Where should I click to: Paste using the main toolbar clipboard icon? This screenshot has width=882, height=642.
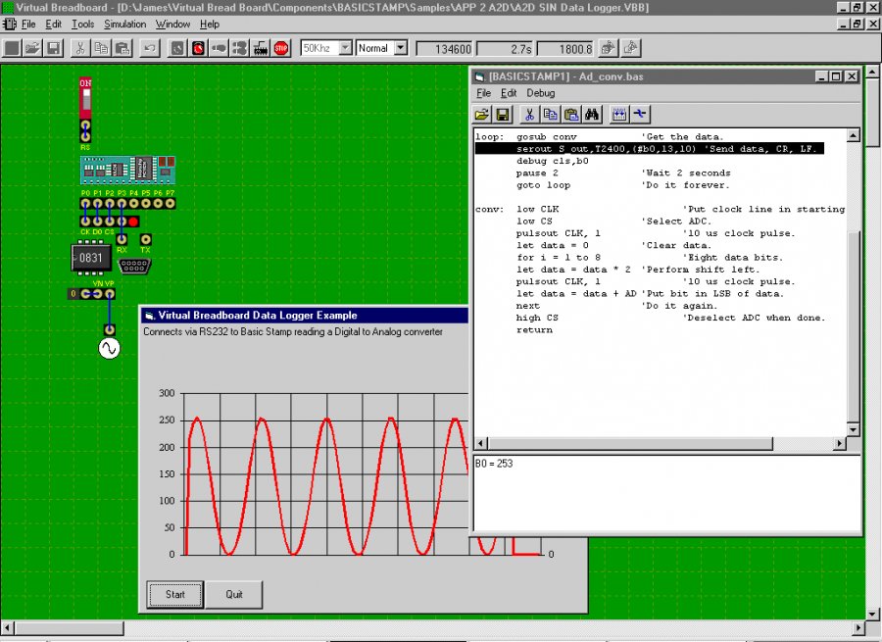pyautogui.click(x=122, y=48)
